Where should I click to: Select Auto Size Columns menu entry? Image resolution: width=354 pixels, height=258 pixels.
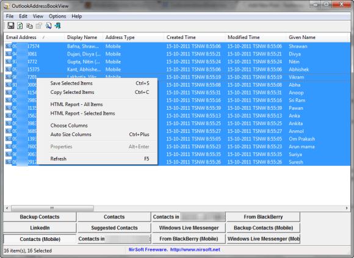point(97,134)
